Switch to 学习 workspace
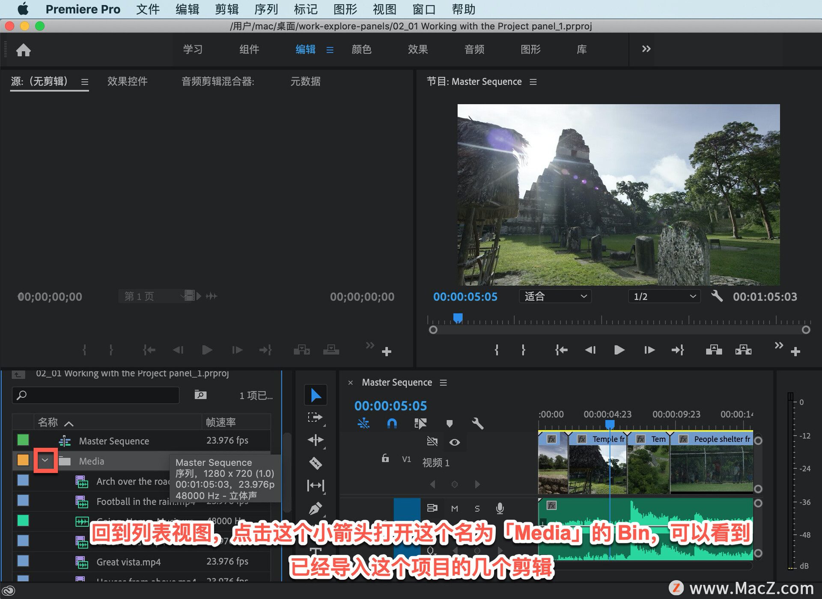Screen dimensions: 822x599 point(193,49)
